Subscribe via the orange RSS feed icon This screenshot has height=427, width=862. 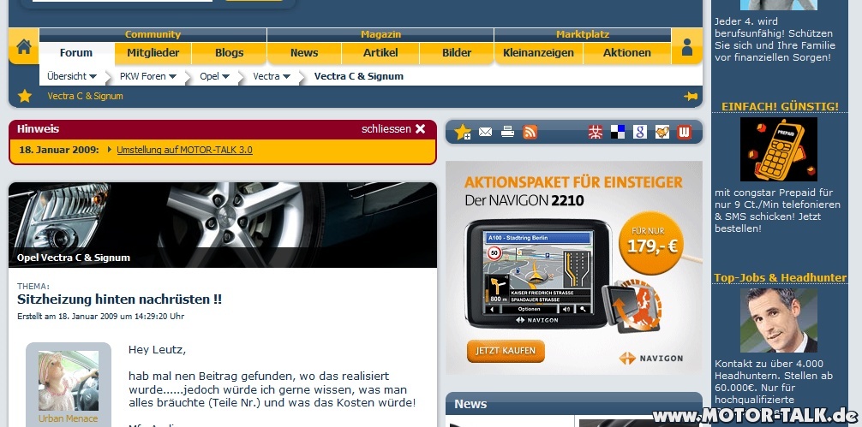530,132
